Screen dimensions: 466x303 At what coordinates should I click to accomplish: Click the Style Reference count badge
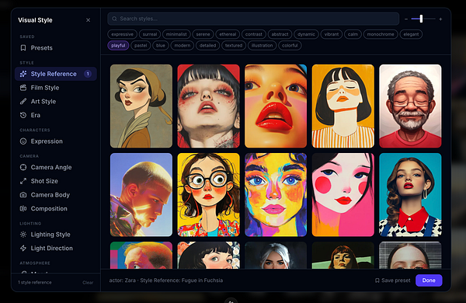click(88, 74)
